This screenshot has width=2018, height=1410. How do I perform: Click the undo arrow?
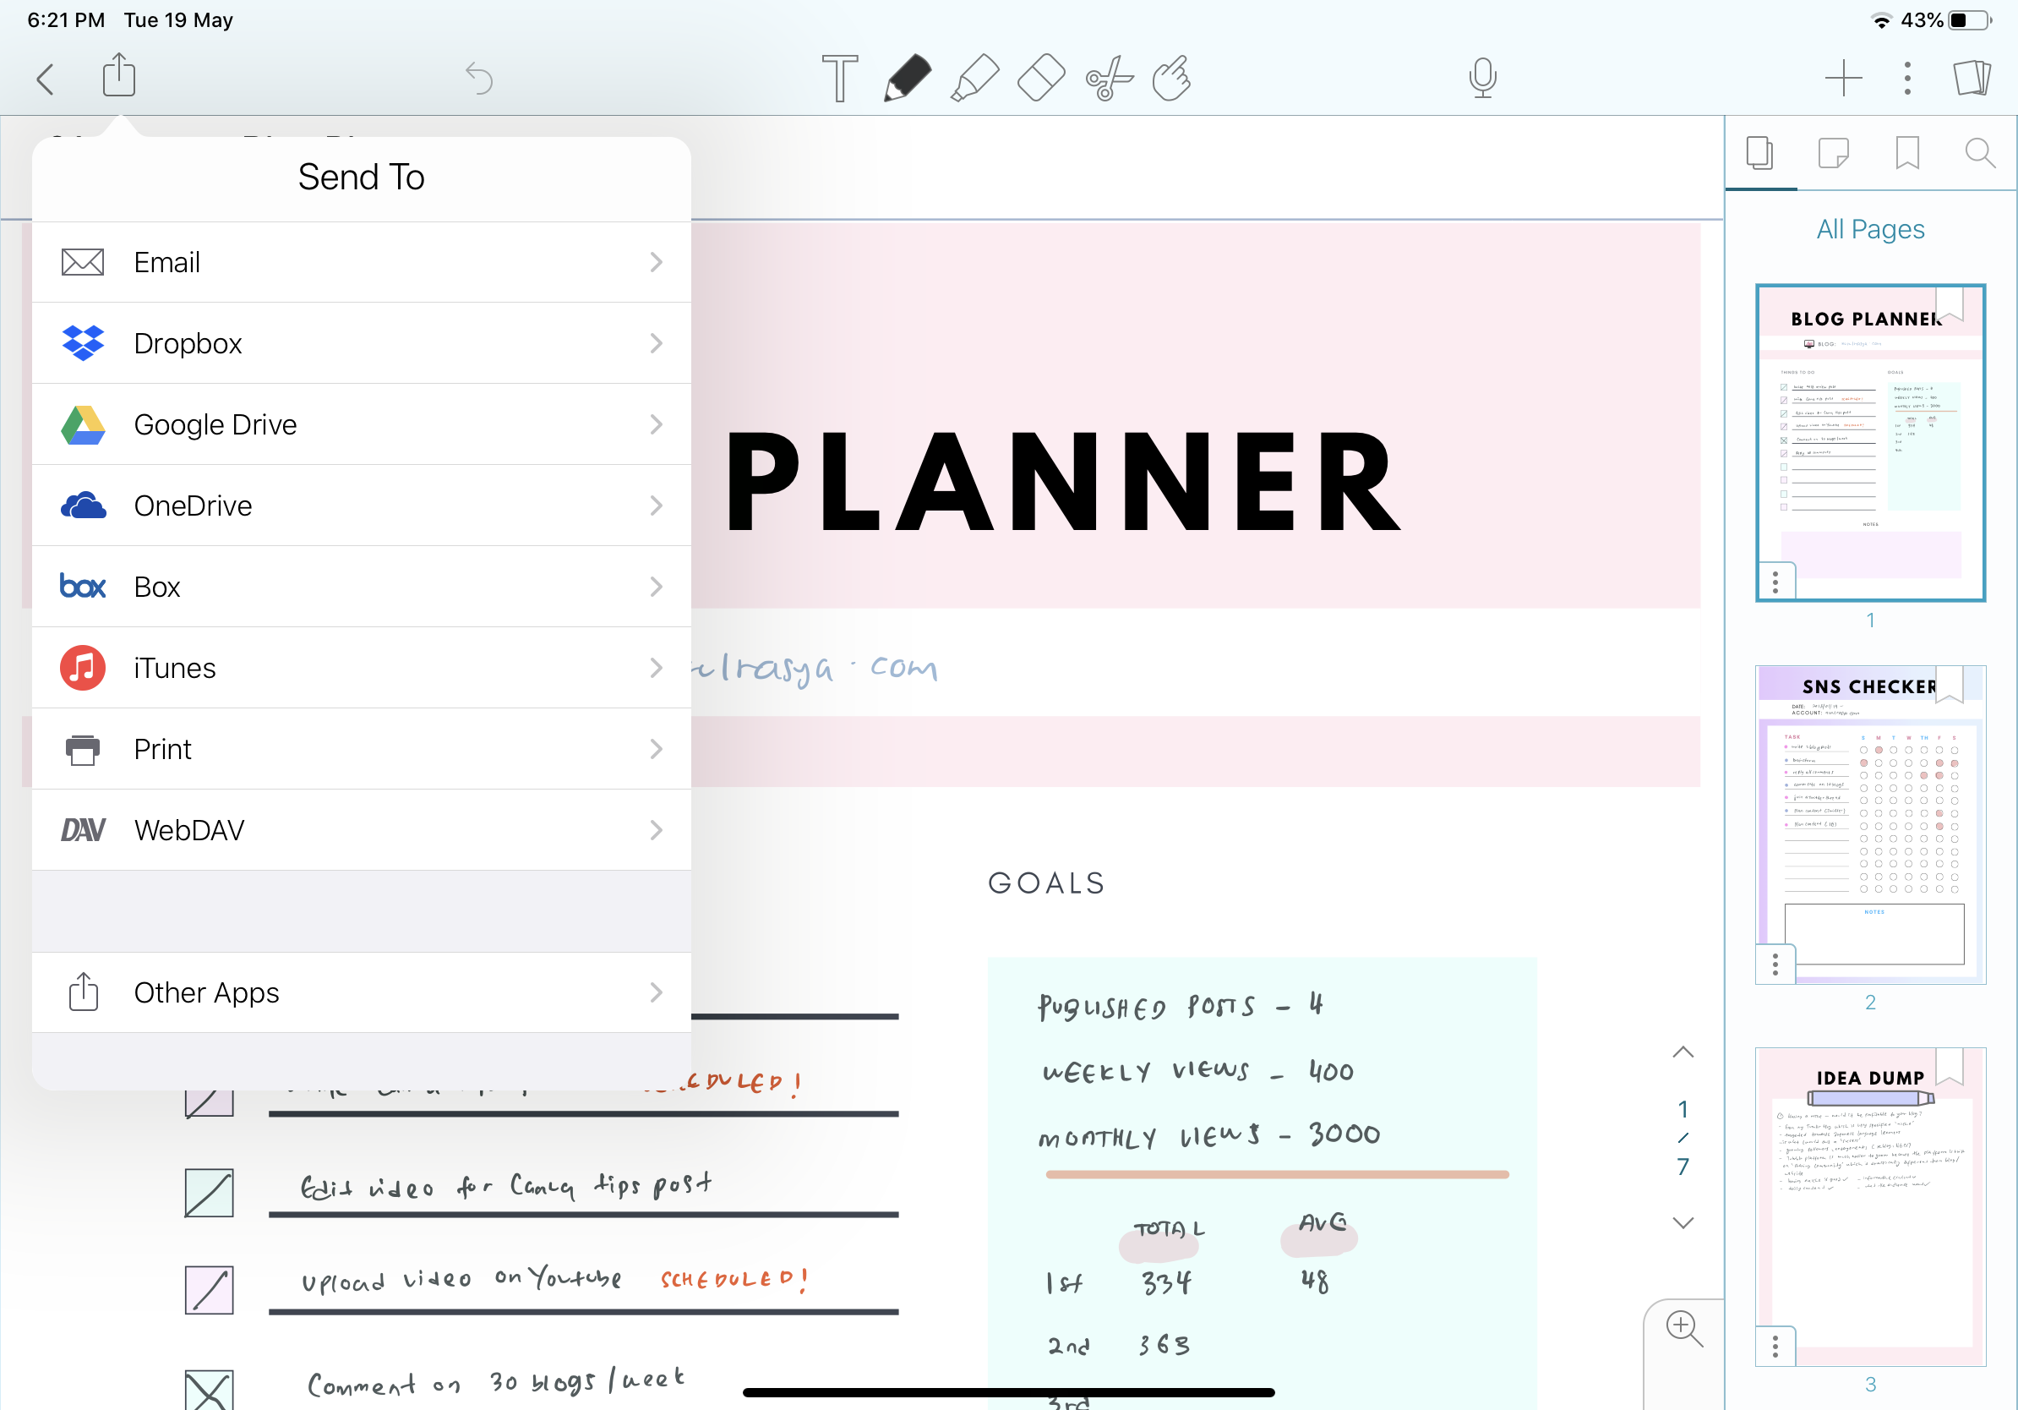coord(479,79)
